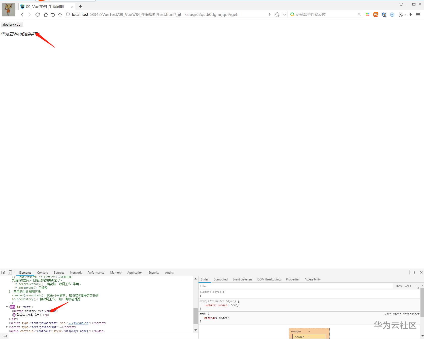Image resolution: width=424 pixels, height=339 pixels.
Task: Click the scissors screenshot tool
Action: click(x=401, y=15)
